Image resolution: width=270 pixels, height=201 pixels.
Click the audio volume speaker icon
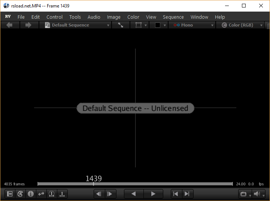pyautogui.click(x=257, y=194)
